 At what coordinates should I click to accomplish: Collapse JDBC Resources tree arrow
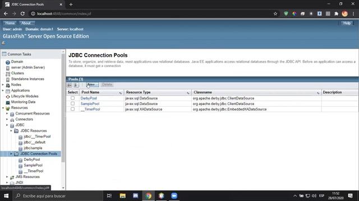[x=11, y=131]
